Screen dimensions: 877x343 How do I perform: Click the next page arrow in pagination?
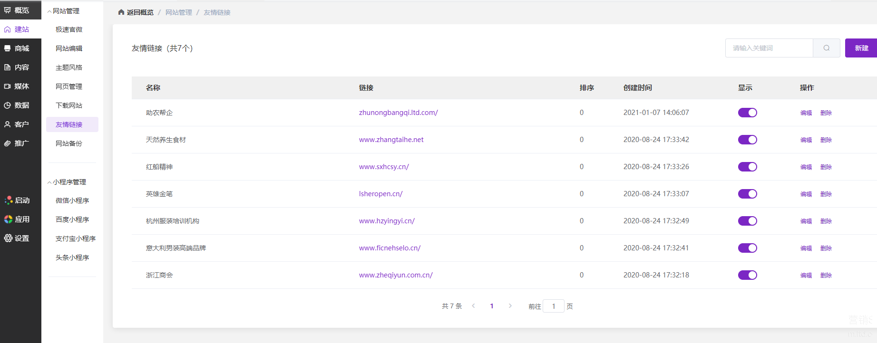click(510, 306)
